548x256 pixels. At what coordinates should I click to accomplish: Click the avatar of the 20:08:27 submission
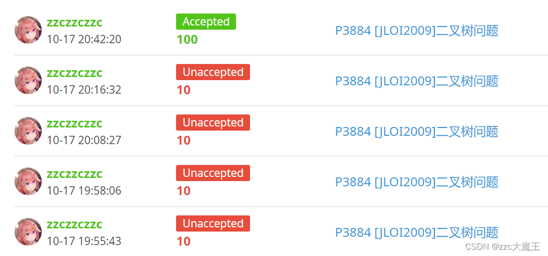pyautogui.click(x=28, y=131)
